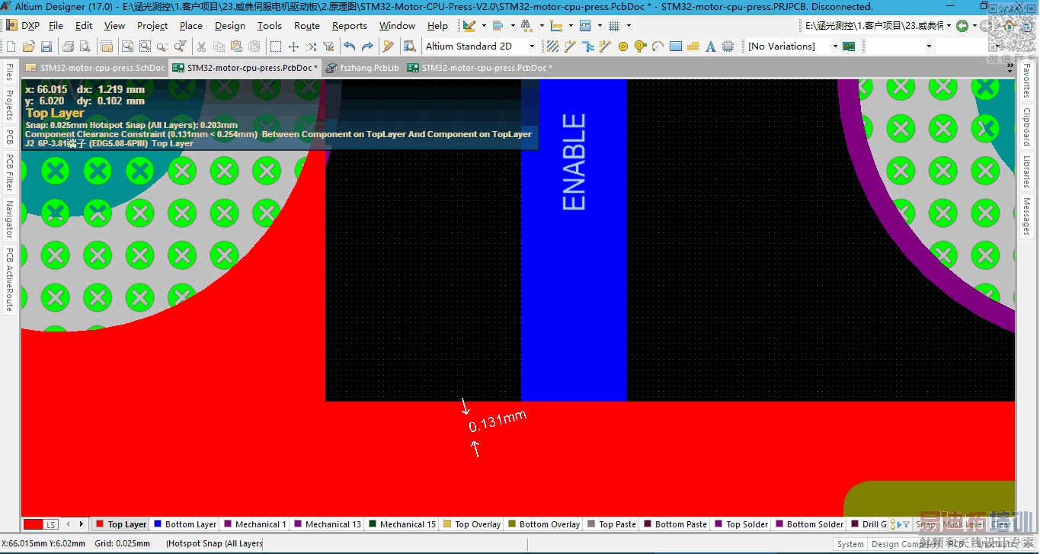This screenshot has height=554, width=1040.
Task: Switch to the STM32-motor-cpu-press.SchDoc tab
Action: (x=96, y=68)
